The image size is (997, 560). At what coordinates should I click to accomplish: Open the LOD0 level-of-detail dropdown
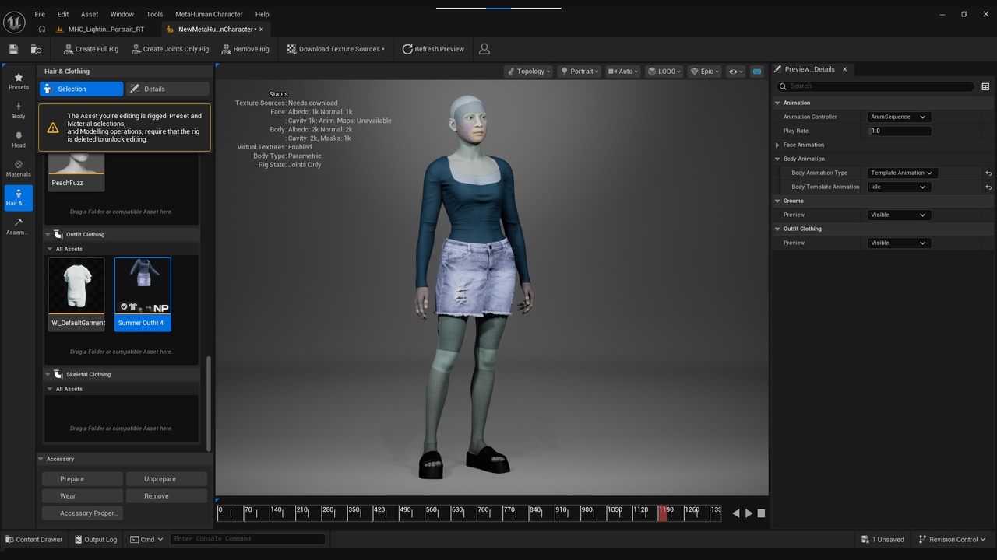(x=664, y=72)
